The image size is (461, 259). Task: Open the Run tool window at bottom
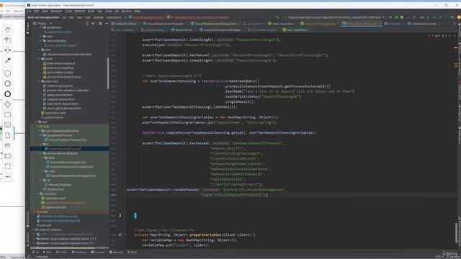pos(47,252)
